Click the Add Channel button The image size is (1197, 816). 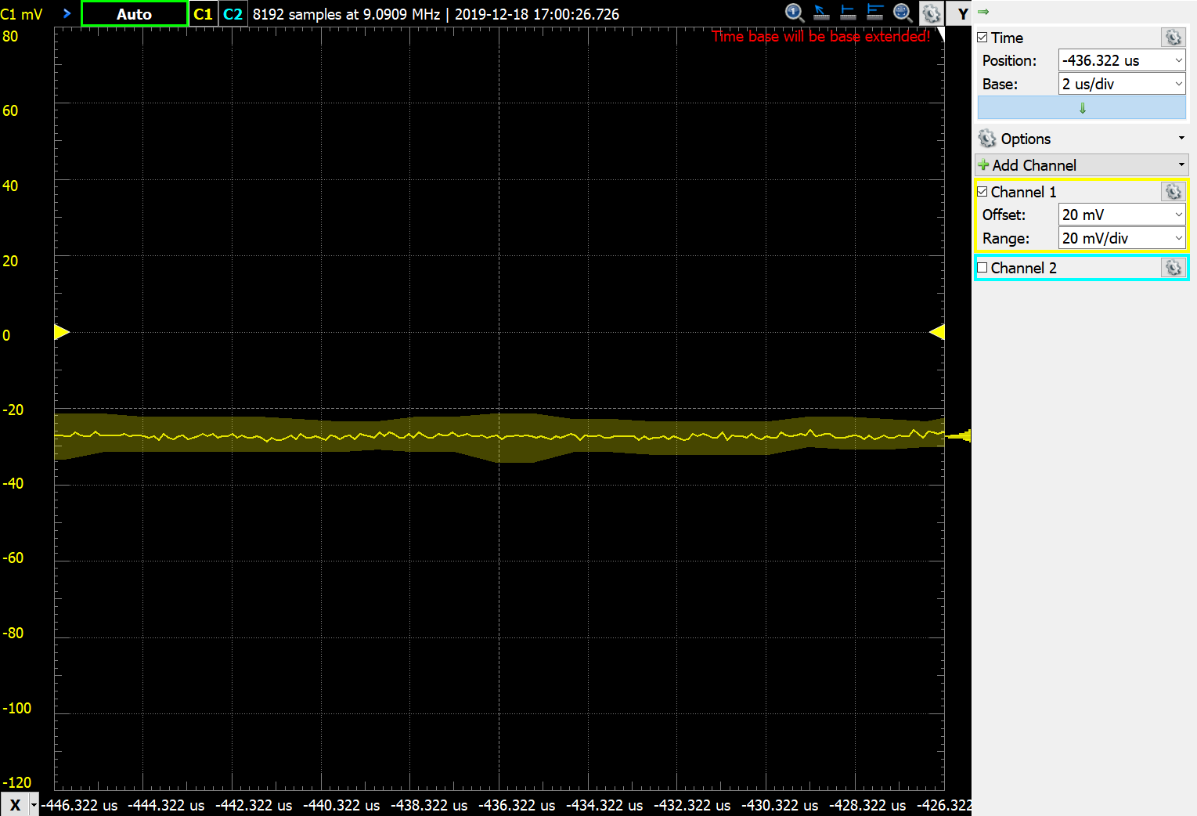coord(1082,165)
